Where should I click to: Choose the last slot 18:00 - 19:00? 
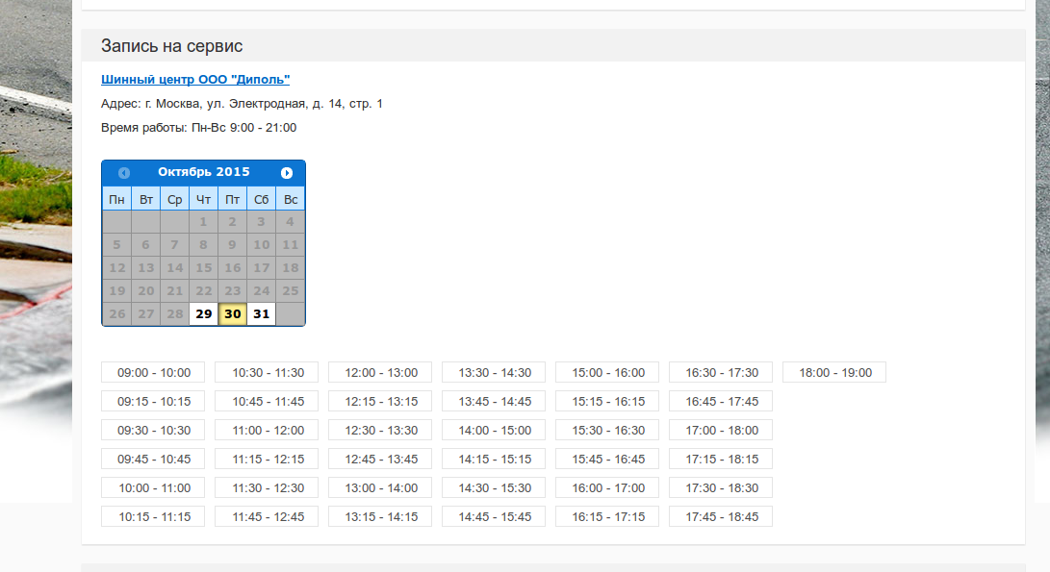[834, 373]
